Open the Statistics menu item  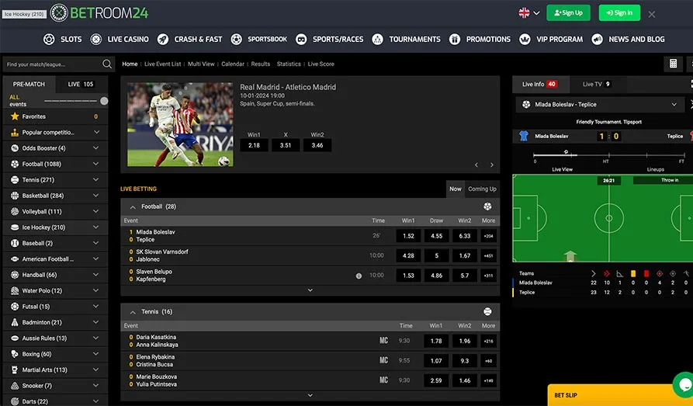pos(289,64)
